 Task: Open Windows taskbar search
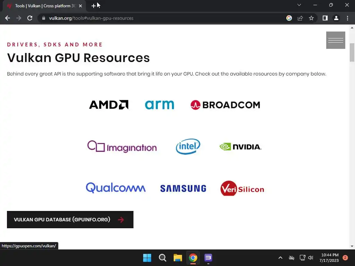163,258
